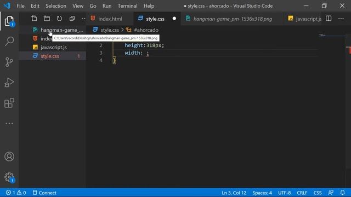Click the VS Code logo icon
This screenshot has width=351, height=197.
(x=7, y=5)
